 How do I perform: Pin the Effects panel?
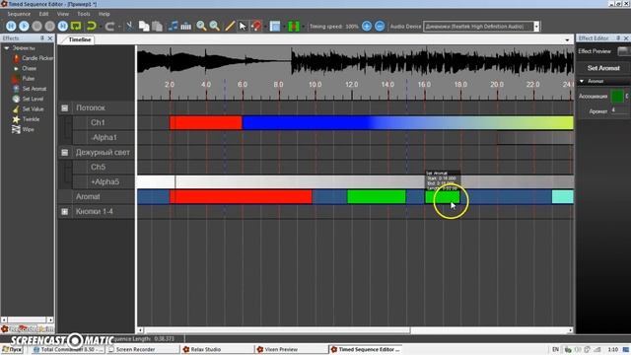(x=41, y=37)
